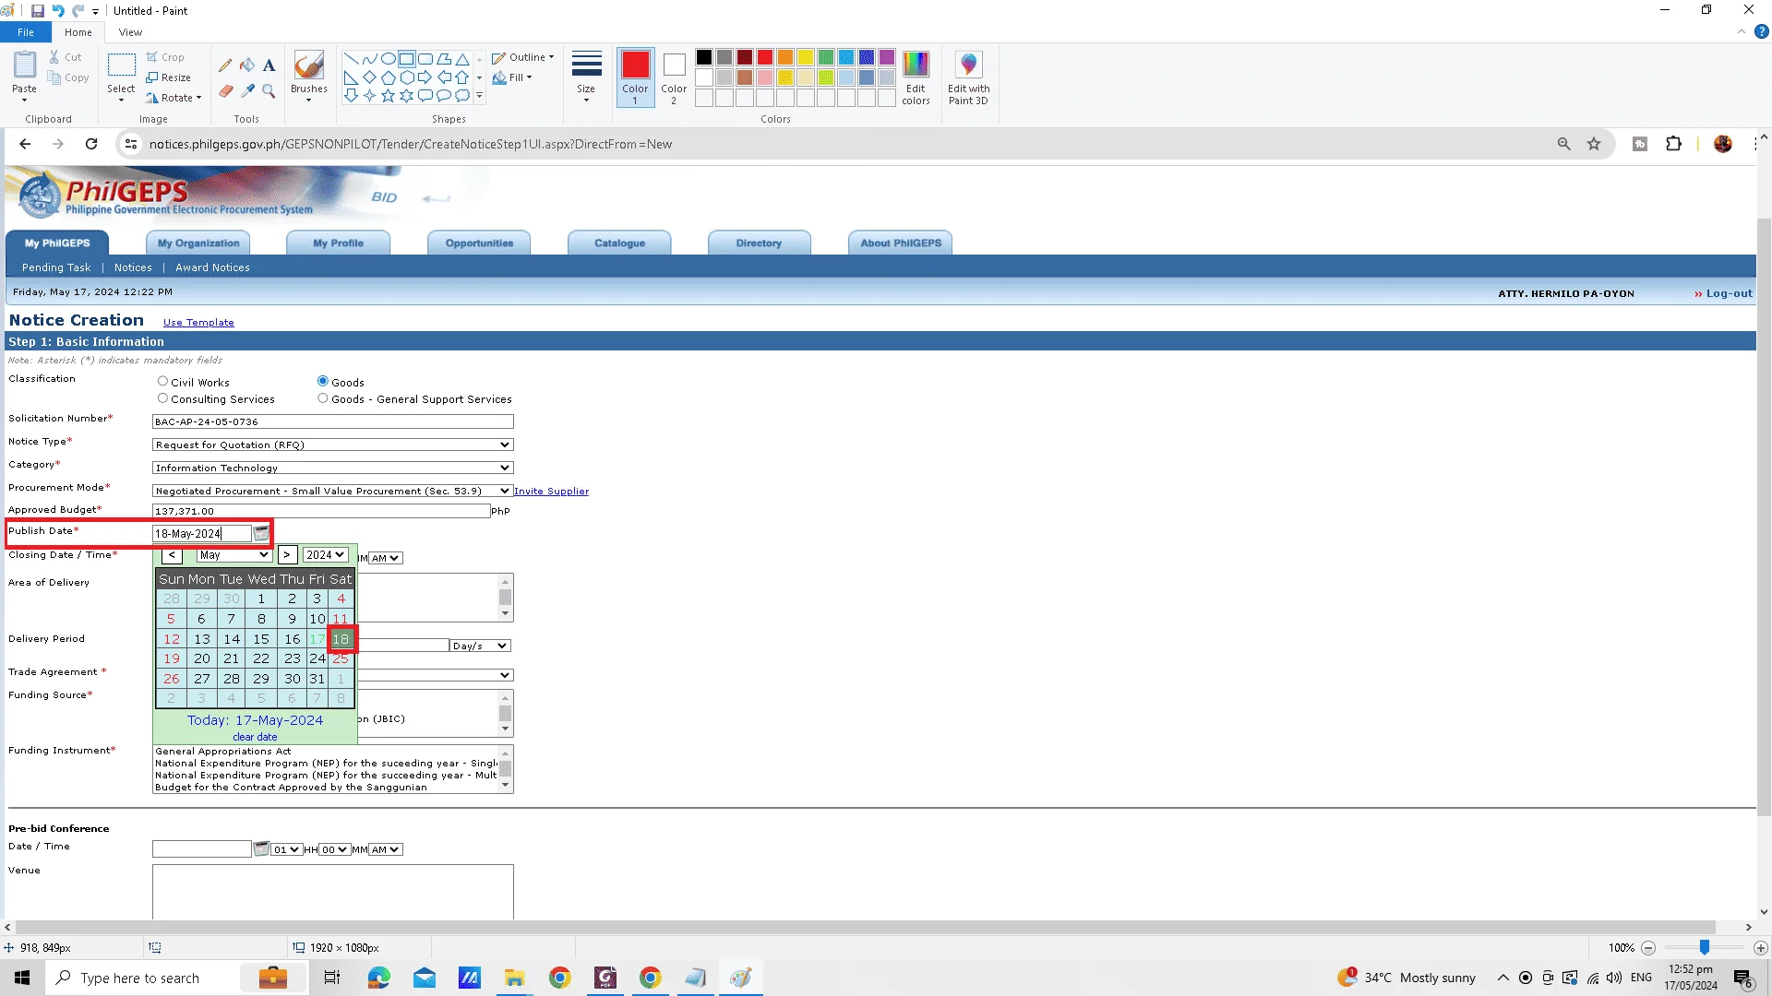Viewport: 1772px width, 996px height.
Task: Select the Civil Works classification
Action: point(162,381)
